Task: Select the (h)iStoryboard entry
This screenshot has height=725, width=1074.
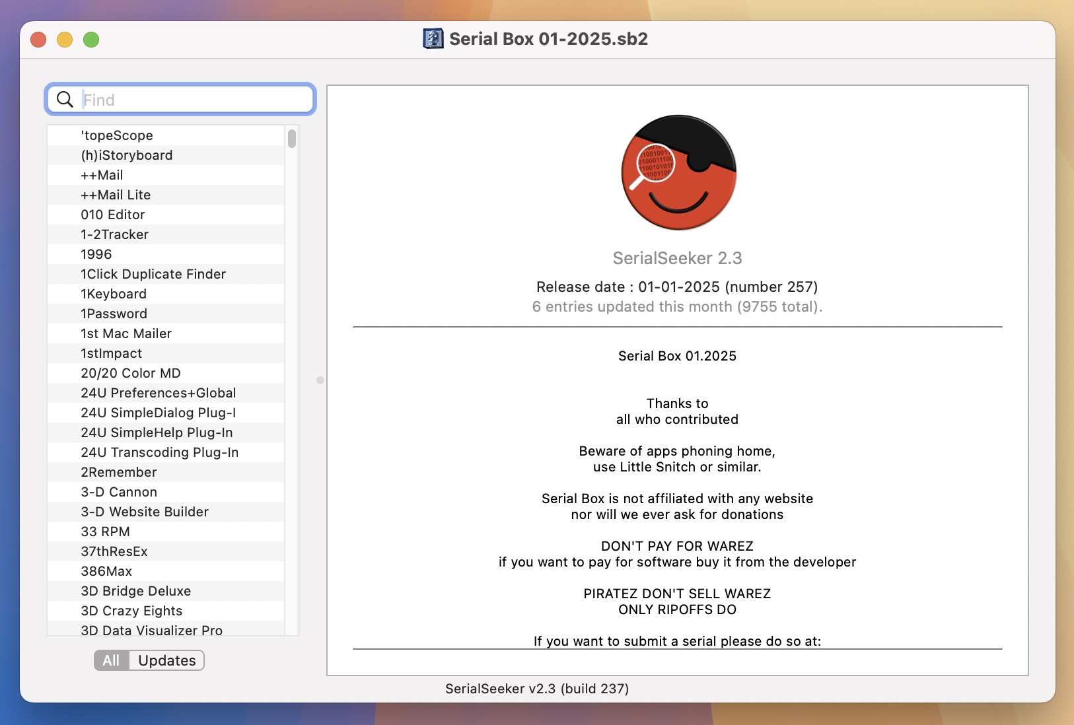Action: pos(166,155)
